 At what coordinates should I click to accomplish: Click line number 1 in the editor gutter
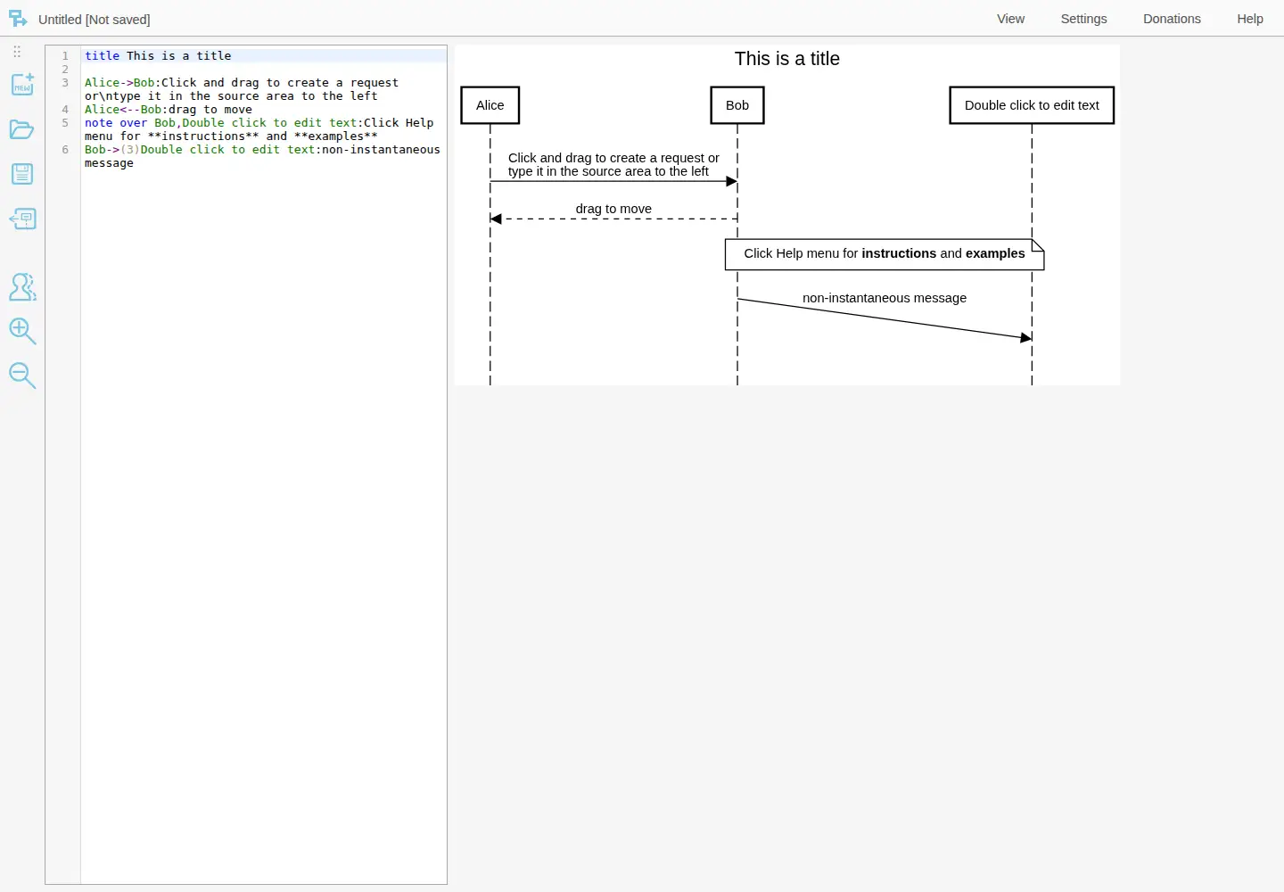click(65, 56)
